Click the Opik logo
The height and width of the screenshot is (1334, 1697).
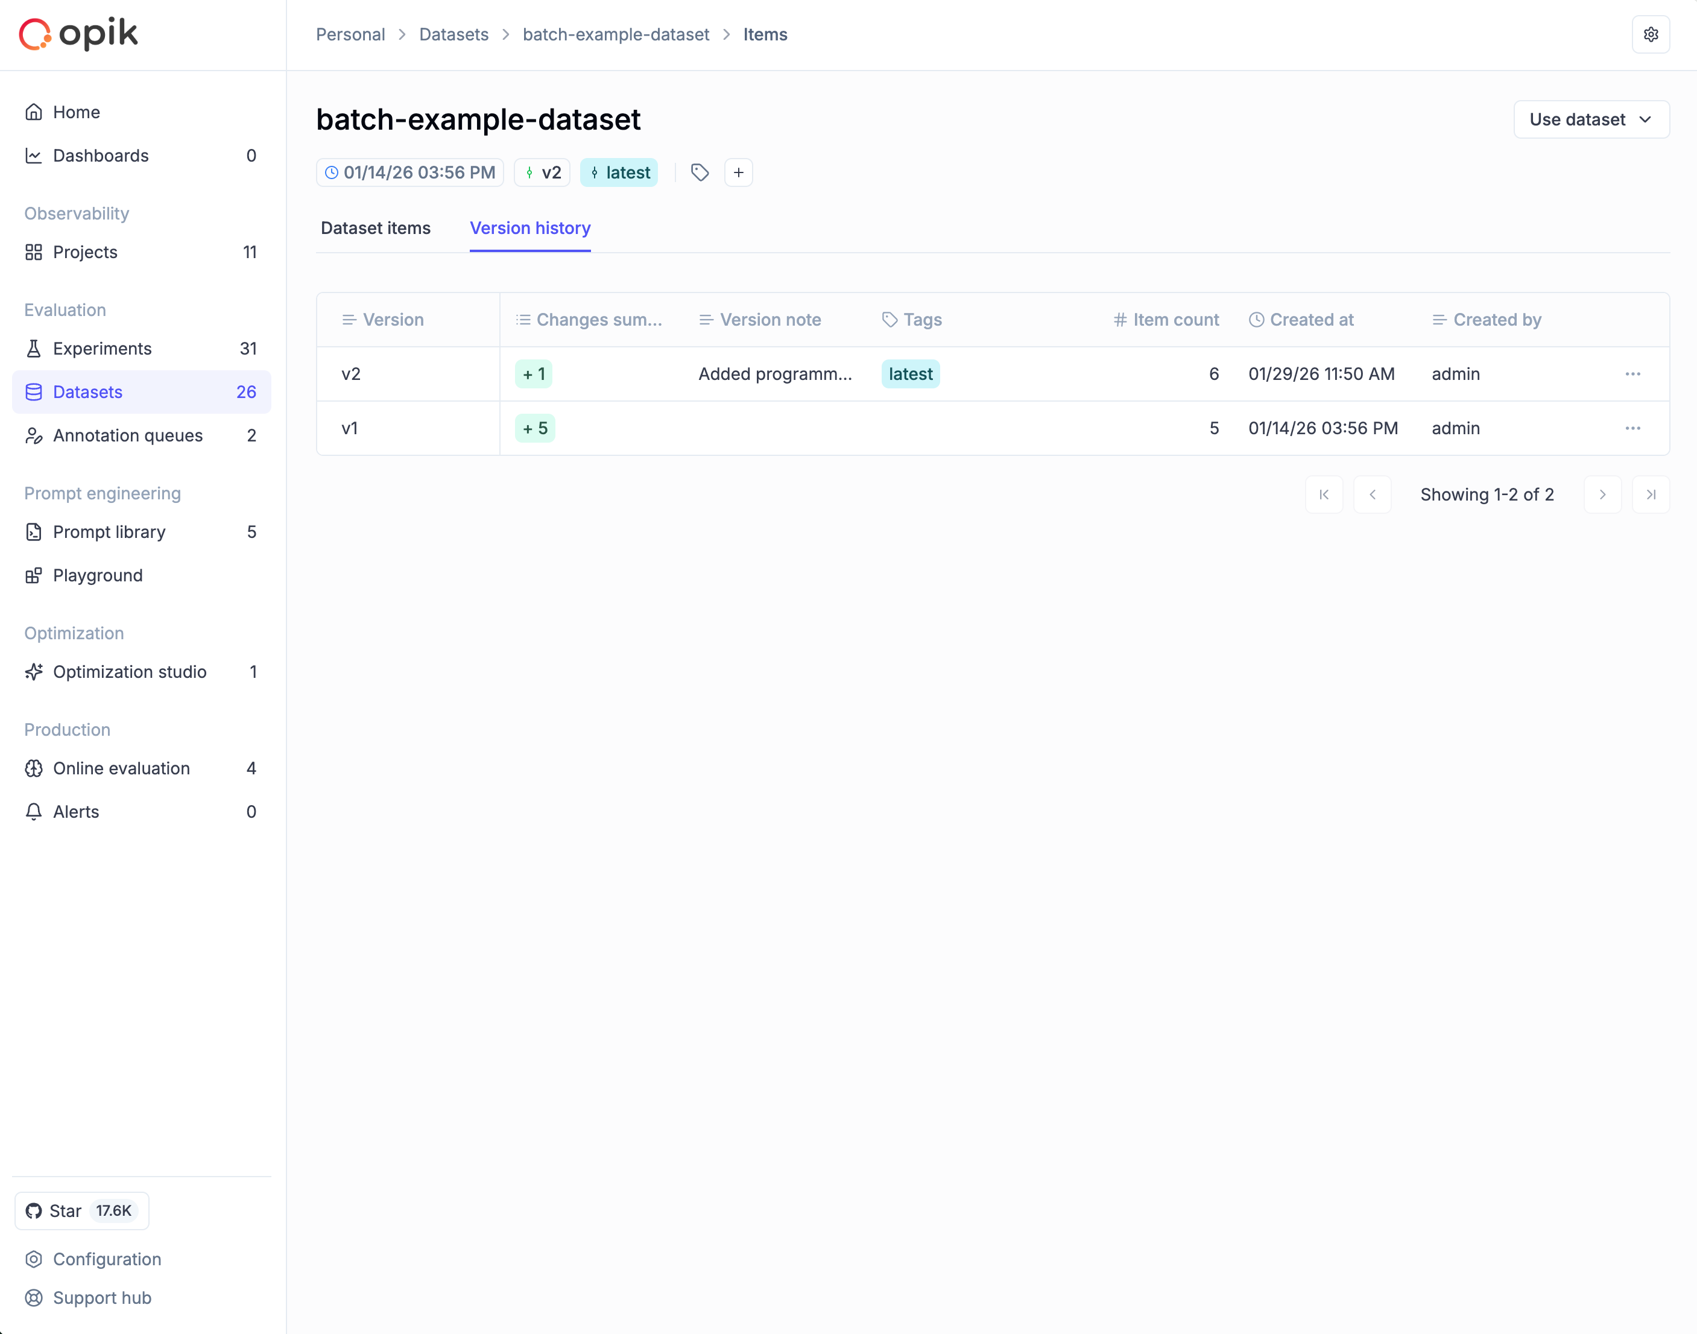(x=78, y=34)
